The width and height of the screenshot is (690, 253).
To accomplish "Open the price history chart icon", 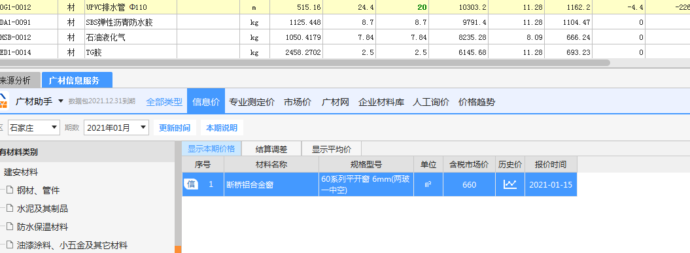I will pyautogui.click(x=510, y=184).
